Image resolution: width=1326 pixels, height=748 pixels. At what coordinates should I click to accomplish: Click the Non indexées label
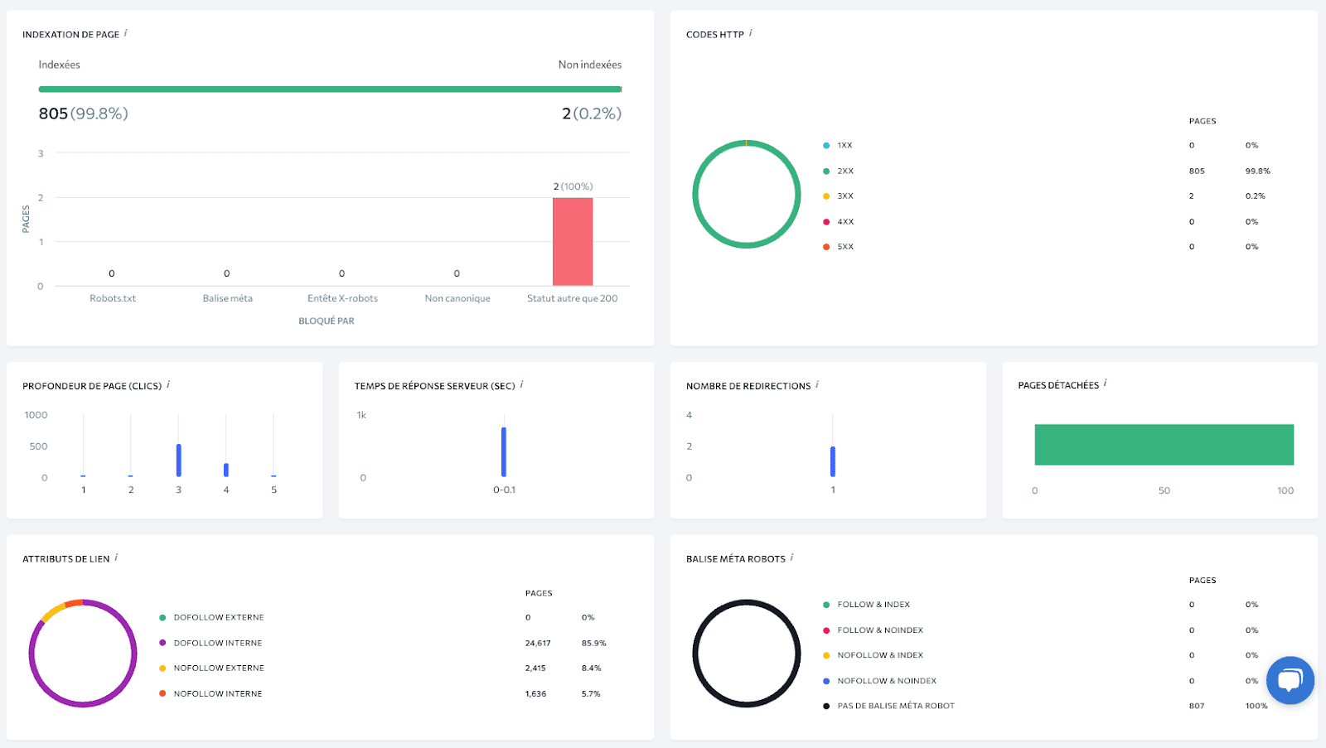590,65
